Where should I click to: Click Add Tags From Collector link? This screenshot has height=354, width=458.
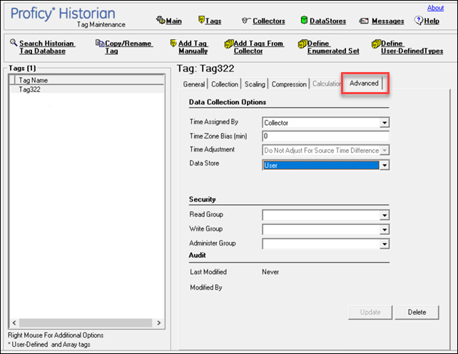(258, 47)
